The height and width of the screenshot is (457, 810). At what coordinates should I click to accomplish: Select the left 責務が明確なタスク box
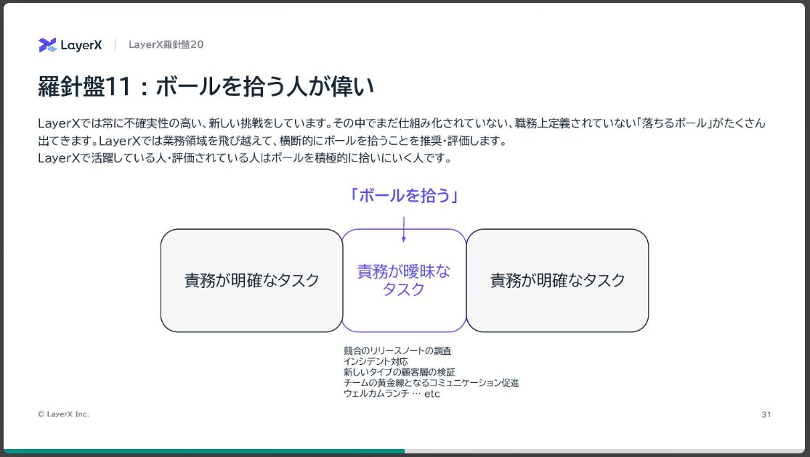point(251,280)
